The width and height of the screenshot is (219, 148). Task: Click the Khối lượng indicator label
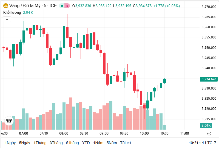tap(13, 12)
